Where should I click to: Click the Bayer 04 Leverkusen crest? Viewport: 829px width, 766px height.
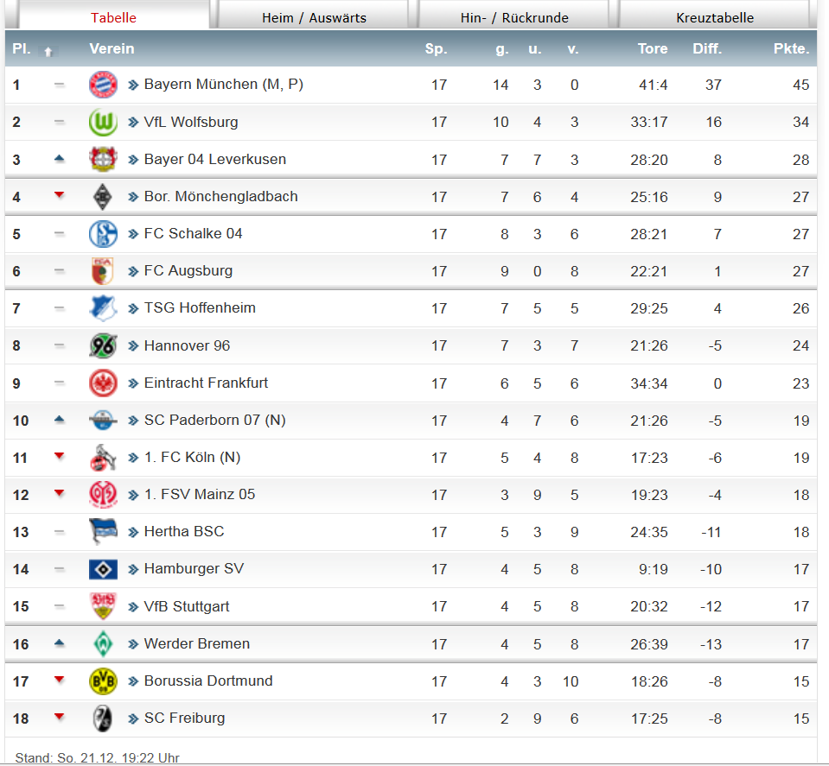pyautogui.click(x=103, y=159)
